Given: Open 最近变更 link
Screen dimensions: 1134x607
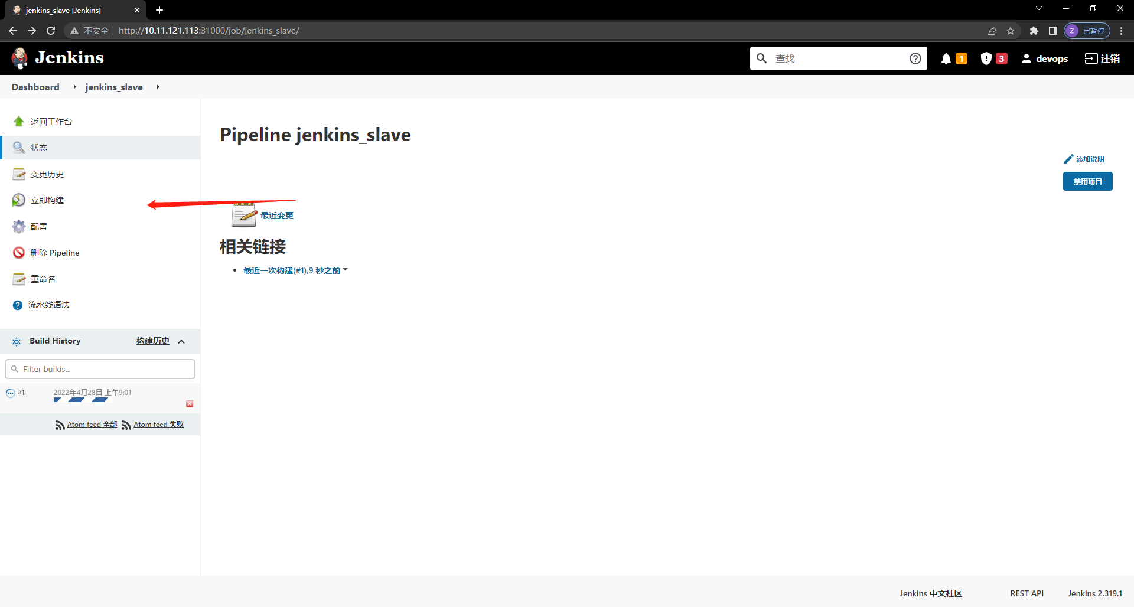Looking at the screenshot, I should (277, 216).
